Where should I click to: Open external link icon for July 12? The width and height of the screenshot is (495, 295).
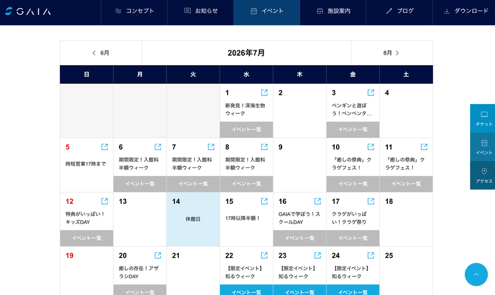(x=105, y=201)
